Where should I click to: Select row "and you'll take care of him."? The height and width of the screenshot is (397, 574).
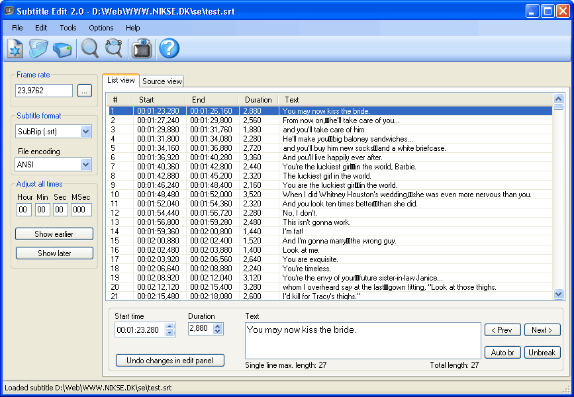tap(330, 130)
